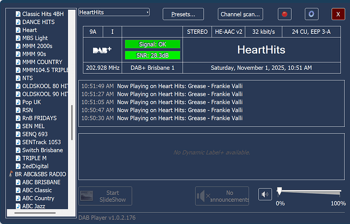
Task: Click the note icon beside SEN MEL
Action: point(18,126)
